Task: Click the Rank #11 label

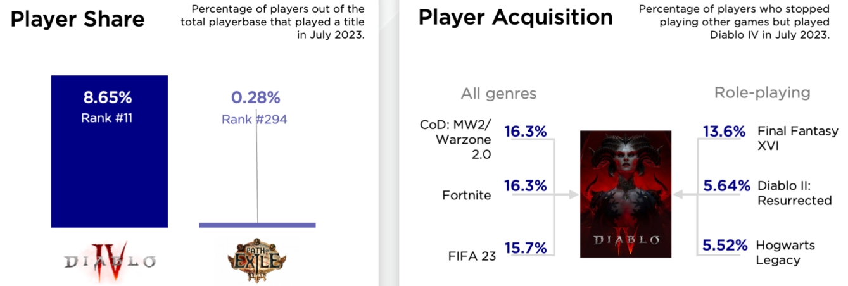Action: pos(107,118)
